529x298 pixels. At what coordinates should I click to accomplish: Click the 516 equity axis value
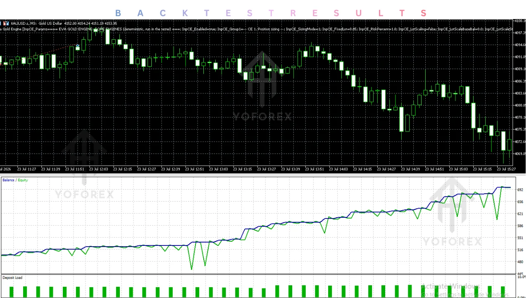(x=520, y=250)
